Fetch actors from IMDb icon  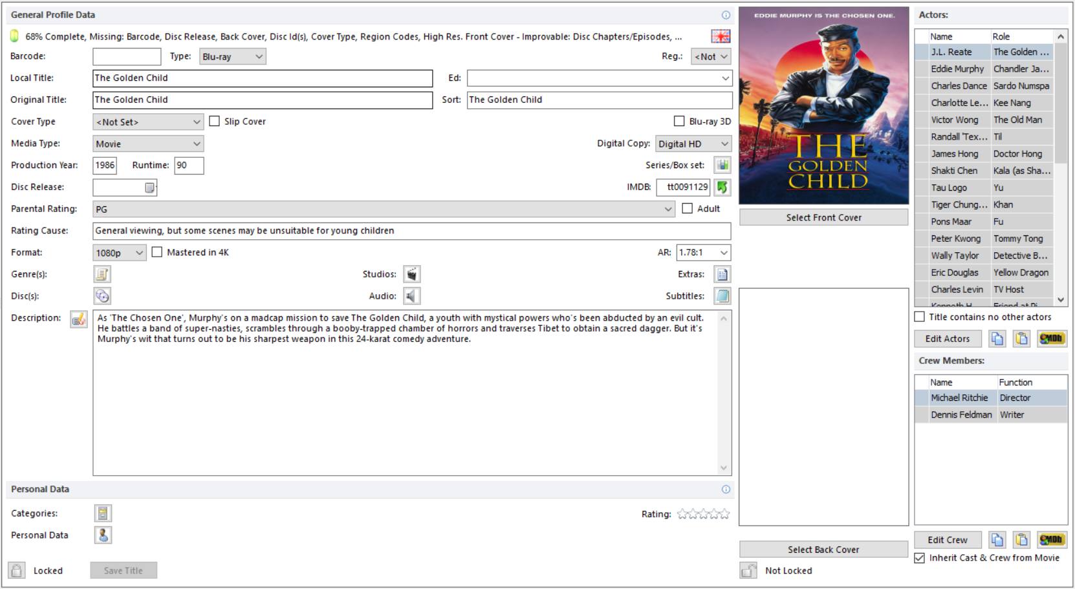point(1052,338)
